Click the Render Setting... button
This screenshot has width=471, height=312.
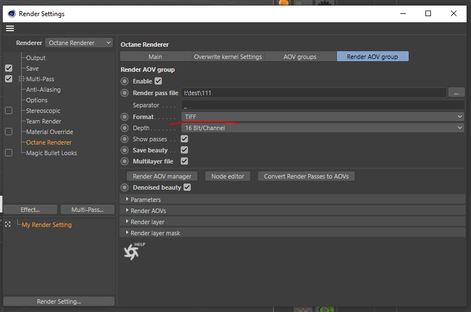(59, 301)
